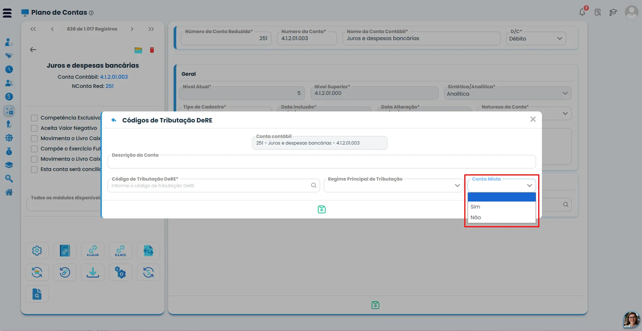Enable Competência Exclusiva checkbox

pyautogui.click(x=34, y=118)
